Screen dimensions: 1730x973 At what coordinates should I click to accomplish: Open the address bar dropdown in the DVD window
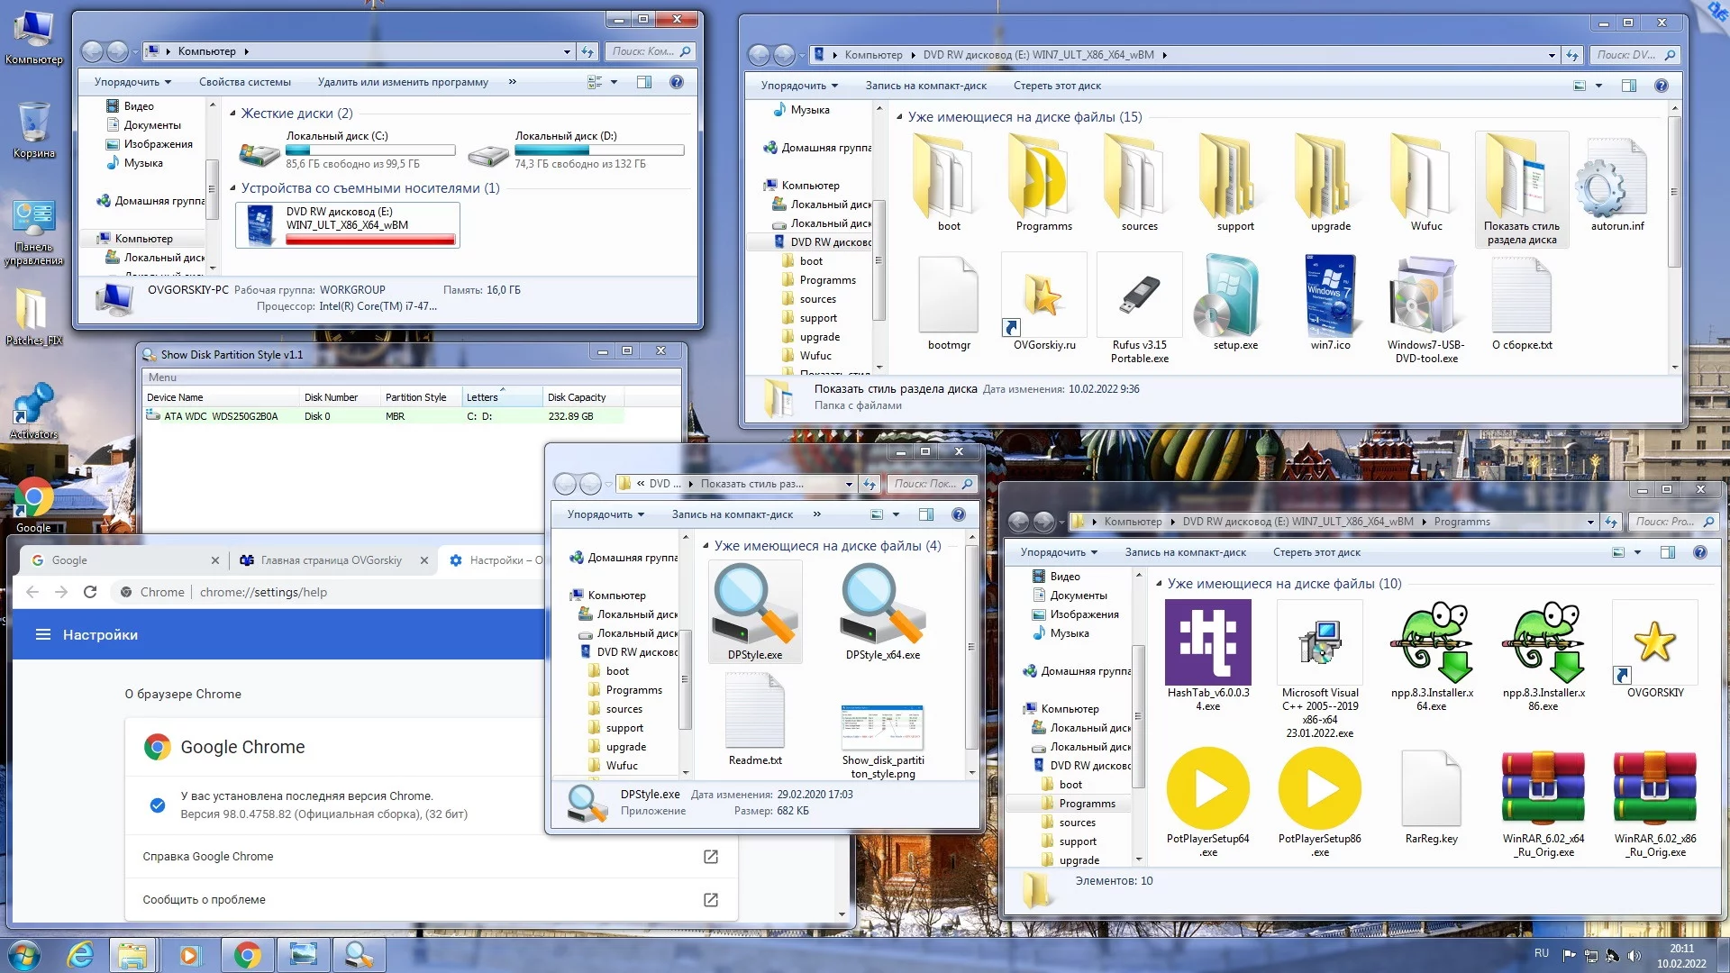point(1552,56)
